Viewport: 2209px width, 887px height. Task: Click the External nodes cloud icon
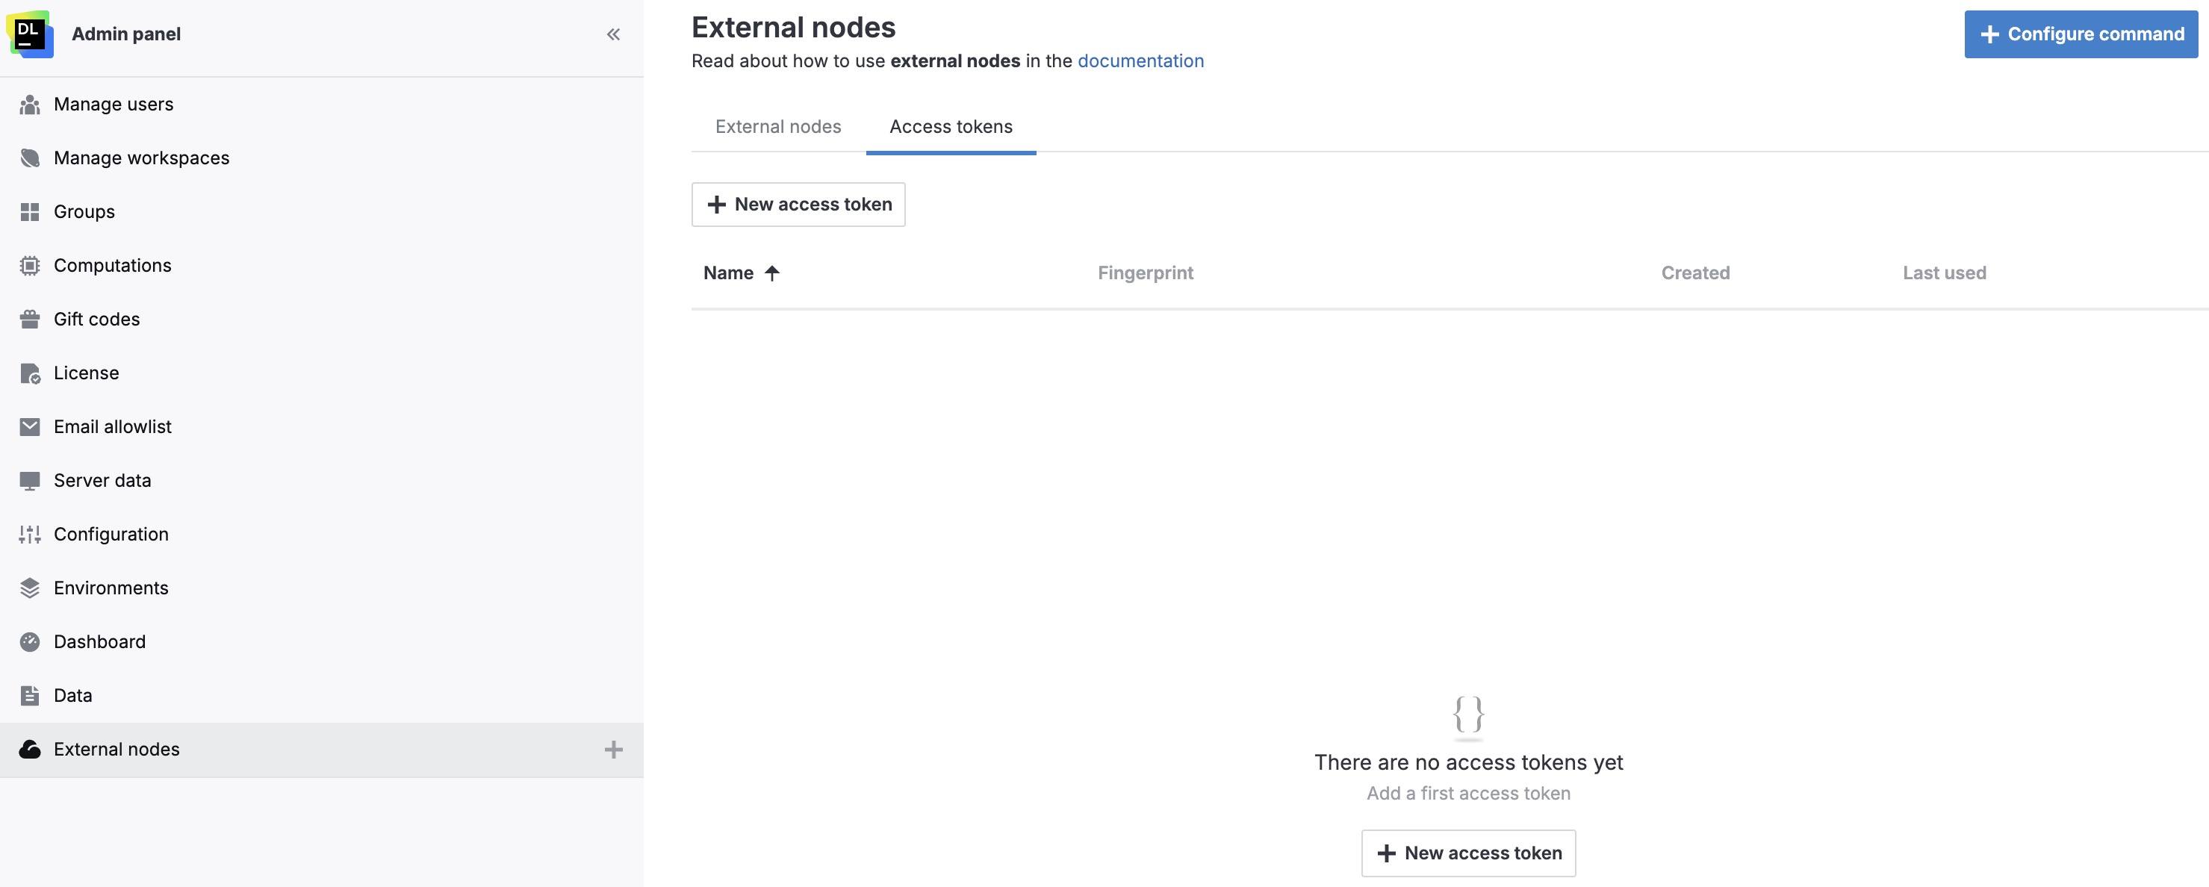[x=29, y=749]
